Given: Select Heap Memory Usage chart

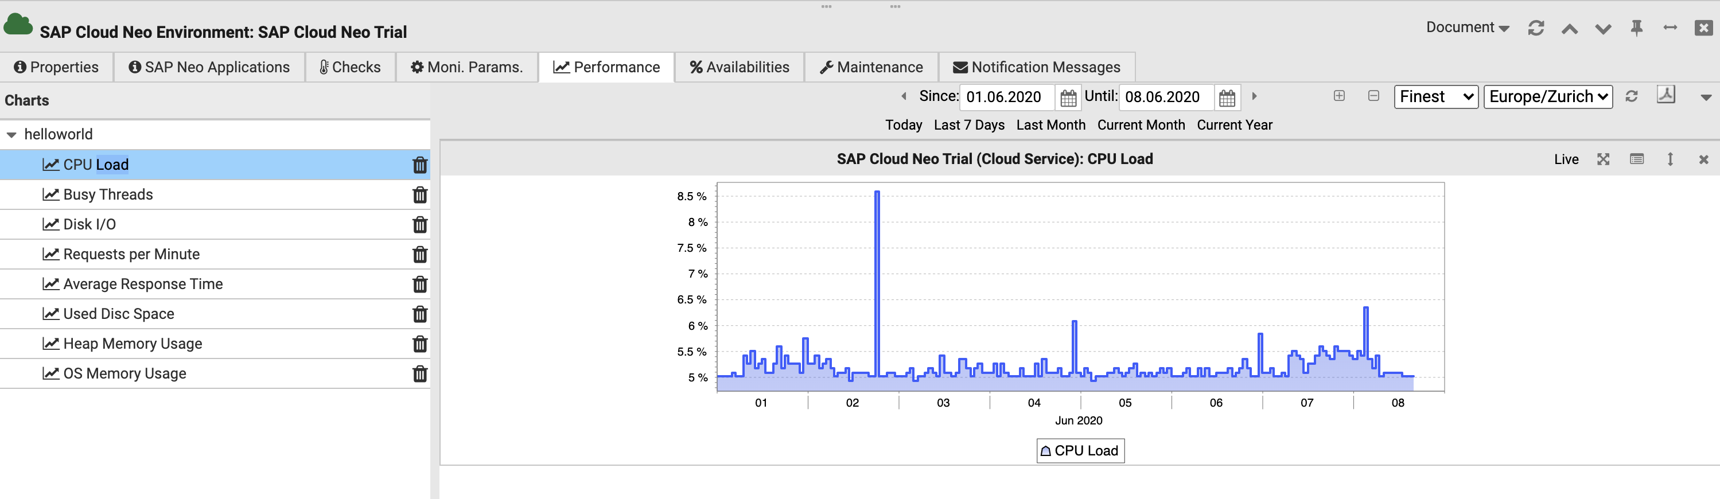Looking at the screenshot, I should point(215,344).
